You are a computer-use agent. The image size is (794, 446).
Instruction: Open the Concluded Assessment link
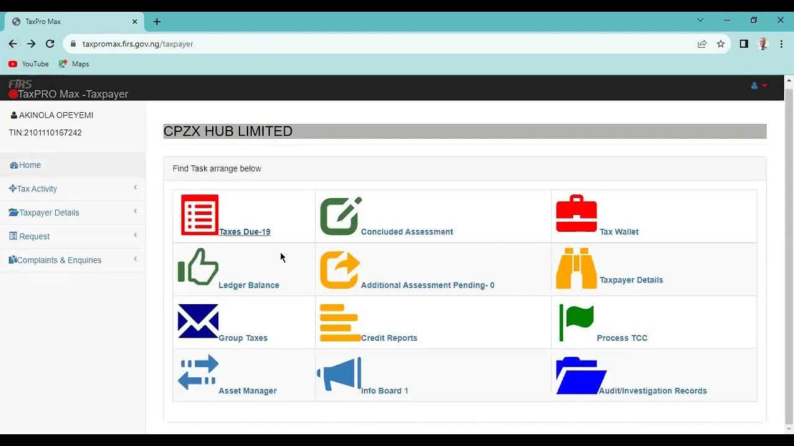coord(407,232)
